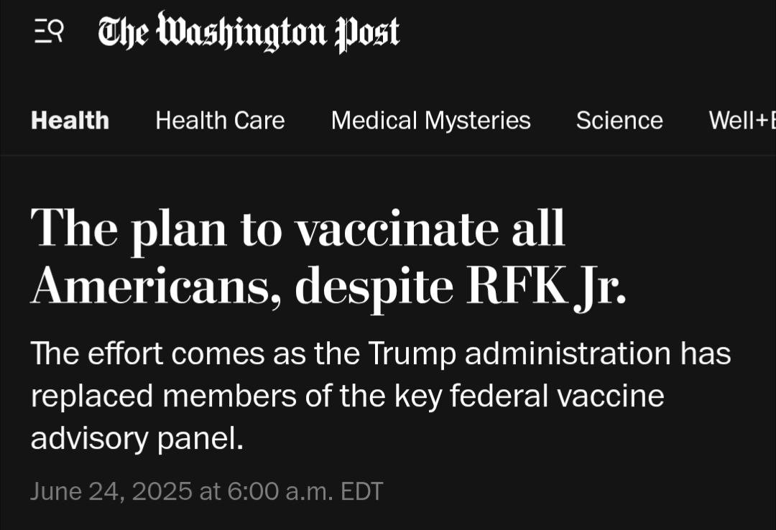This screenshot has height=530, width=776.
Task: Click "advisory panel." at the subheadline's end
Action: [137, 439]
